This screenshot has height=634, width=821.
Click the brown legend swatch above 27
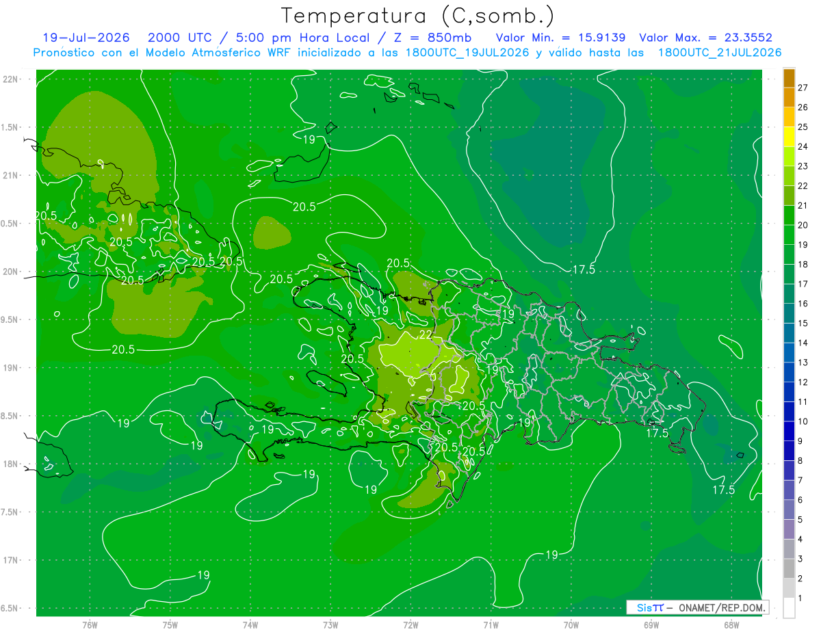(x=789, y=78)
